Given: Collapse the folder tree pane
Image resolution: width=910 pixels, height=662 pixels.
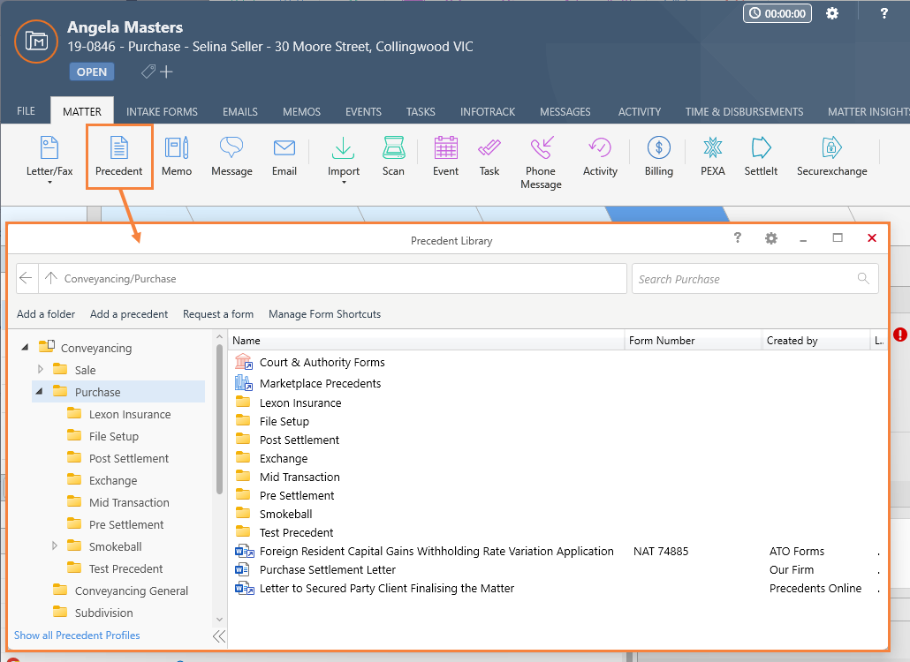Looking at the screenshot, I should point(219,636).
